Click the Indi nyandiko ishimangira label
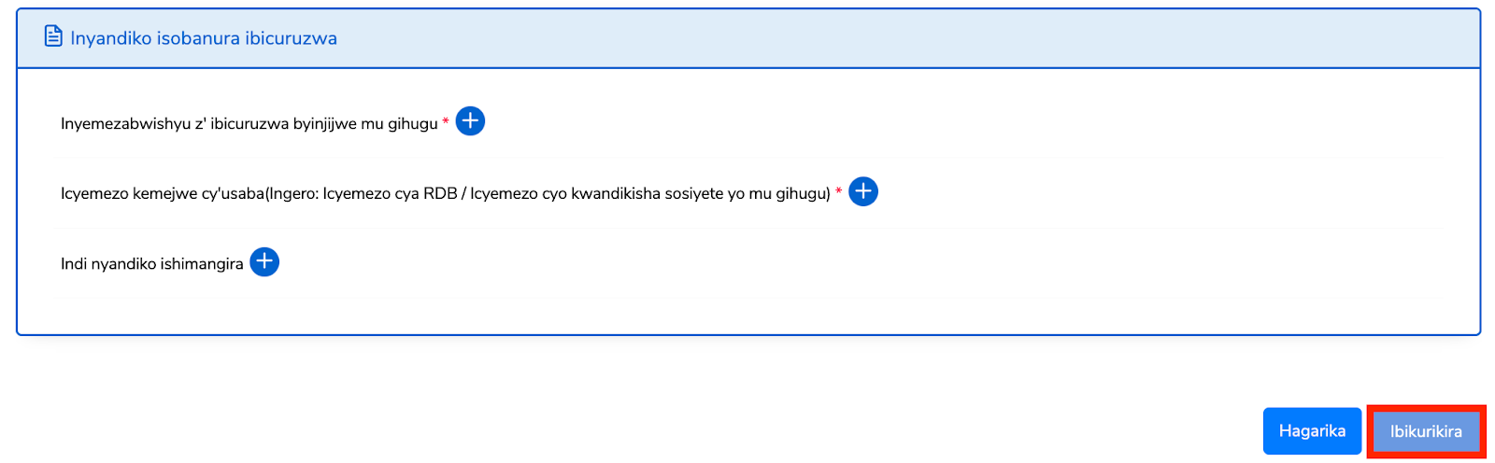Viewport: 1495px width, 463px height. [x=152, y=264]
